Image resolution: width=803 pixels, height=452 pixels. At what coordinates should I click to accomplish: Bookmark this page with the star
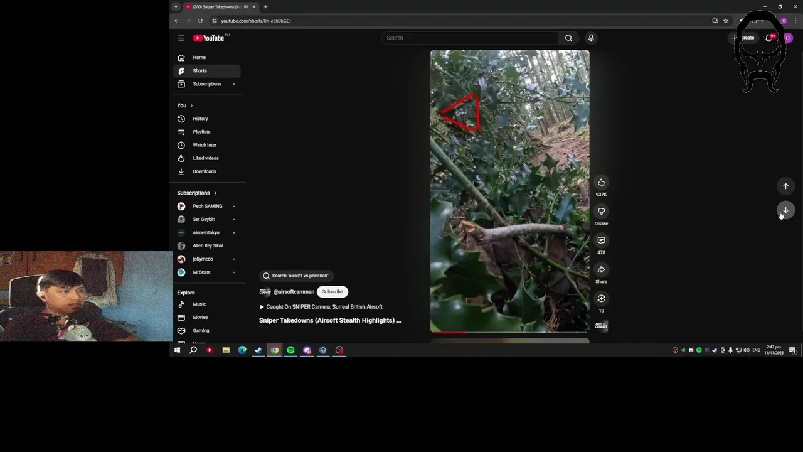tap(726, 21)
